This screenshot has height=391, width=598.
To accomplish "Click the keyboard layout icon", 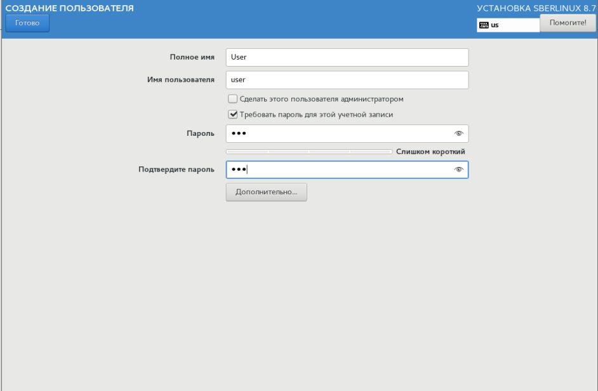I will point(484,25).
